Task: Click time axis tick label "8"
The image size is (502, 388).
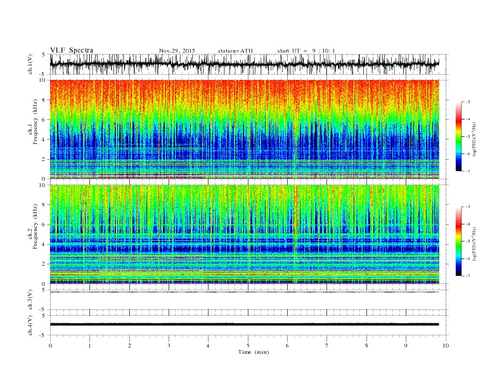Action: pyautogui.click(x=366, y=346)
